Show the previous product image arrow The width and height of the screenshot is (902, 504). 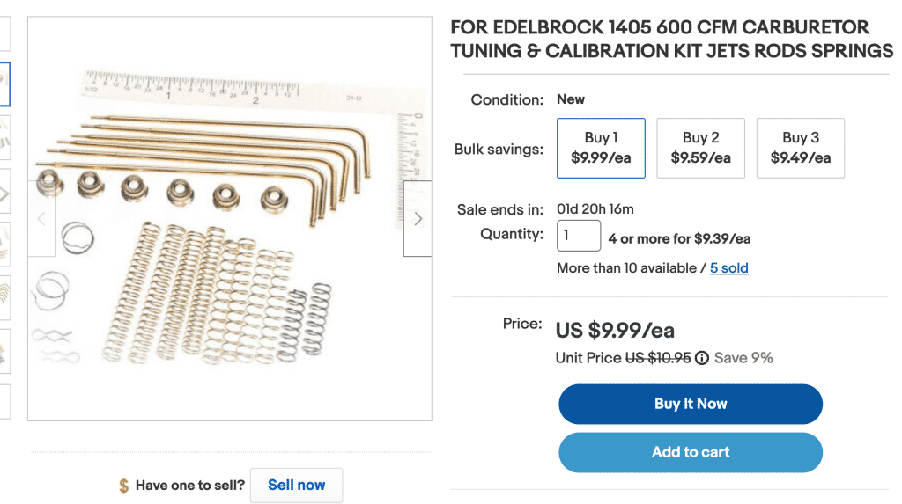(41, 219)
